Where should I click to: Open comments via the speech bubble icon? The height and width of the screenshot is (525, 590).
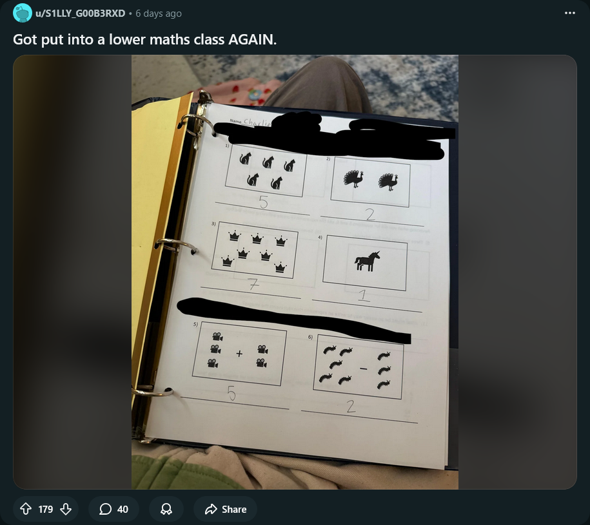click(105, 509)
